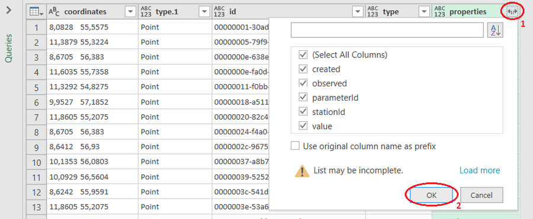The height and width of the screenshot is (219, 533).
Task: Enable Use original column name as prefix
Action: [x=296, y=146]
